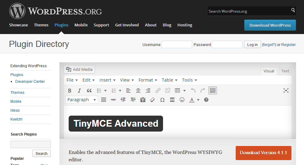Viewport: 304px width, 165px height.
Task: Apply Strikethrough (ABC) formatting
Action: [113, 100]
